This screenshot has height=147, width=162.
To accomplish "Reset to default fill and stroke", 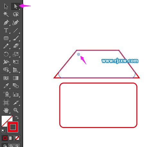I will coord(3,131).
